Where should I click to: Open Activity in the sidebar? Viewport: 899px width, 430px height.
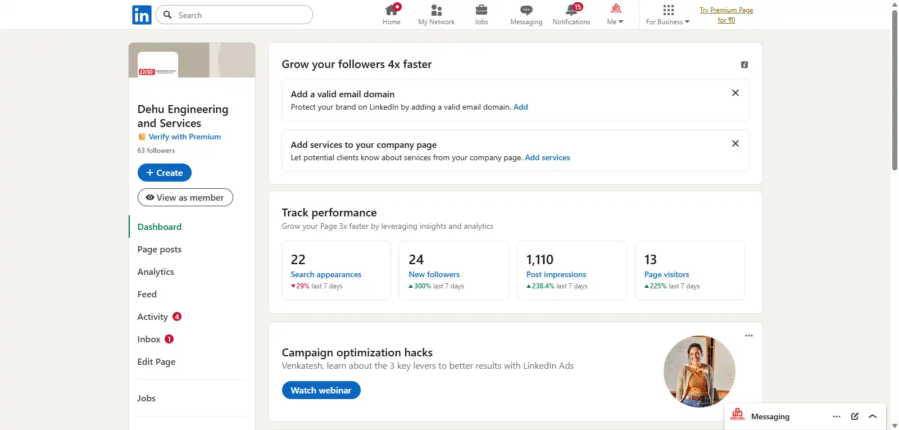(153, 316)
